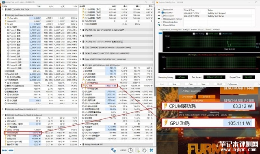Select the Stability Test: Started log row
The image size is (260, 154).
tap(218, 16)
